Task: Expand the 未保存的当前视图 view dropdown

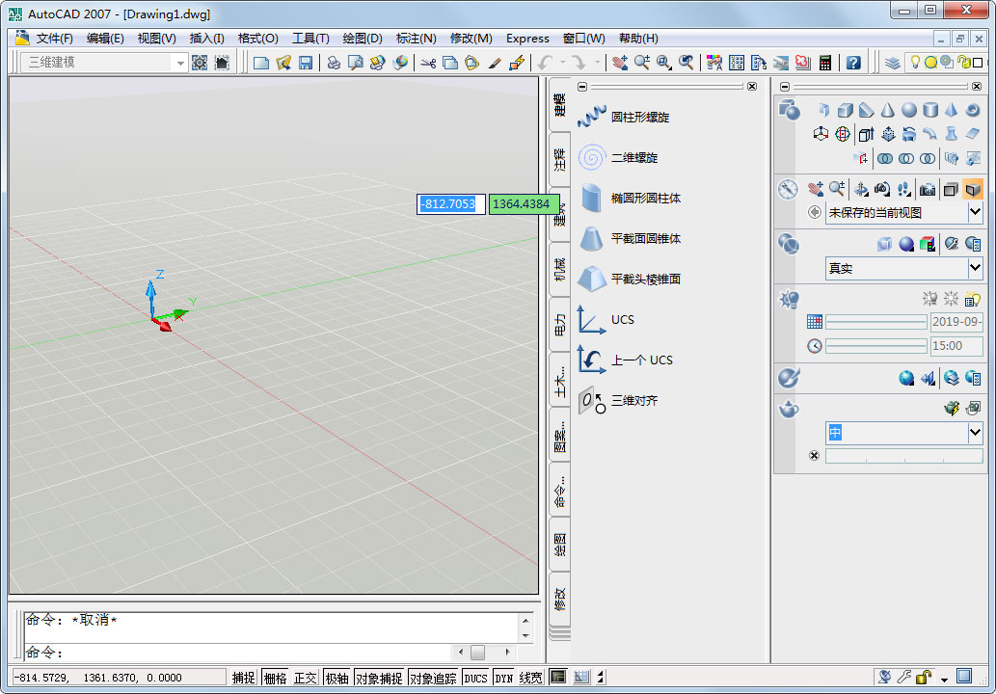Action: pyautogui.click(x=975, y=212)
